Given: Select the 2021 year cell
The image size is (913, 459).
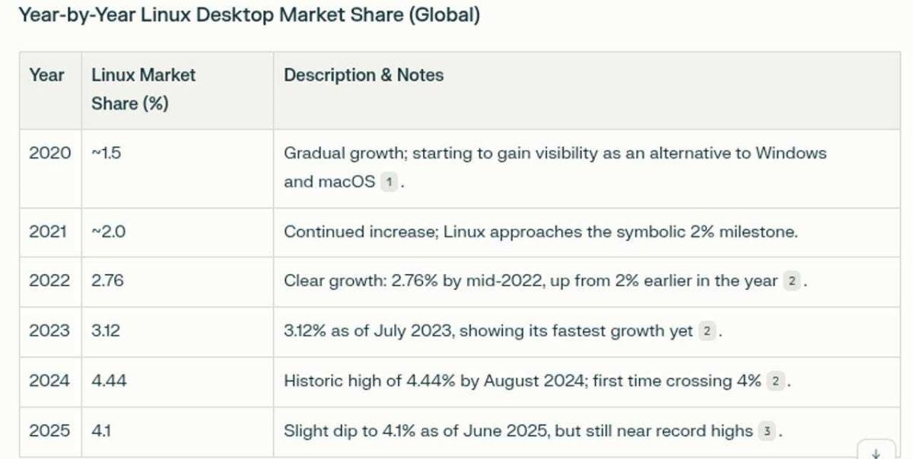Looking at the screenshot, I should click(x=48, y=231).
